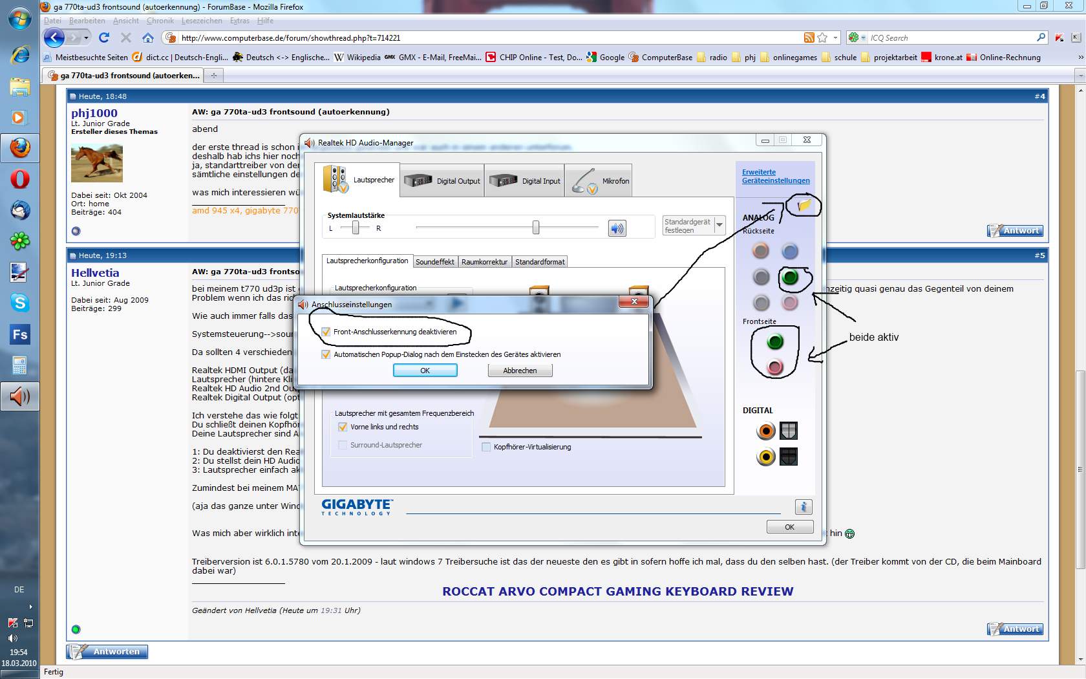This screenshot has height=679, width=1086.
Task: Open Thunderbird mail from taskbar
Action: pos(19,210)
